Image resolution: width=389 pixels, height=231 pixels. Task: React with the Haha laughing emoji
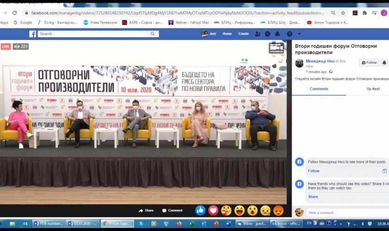(x=239, y=211)
